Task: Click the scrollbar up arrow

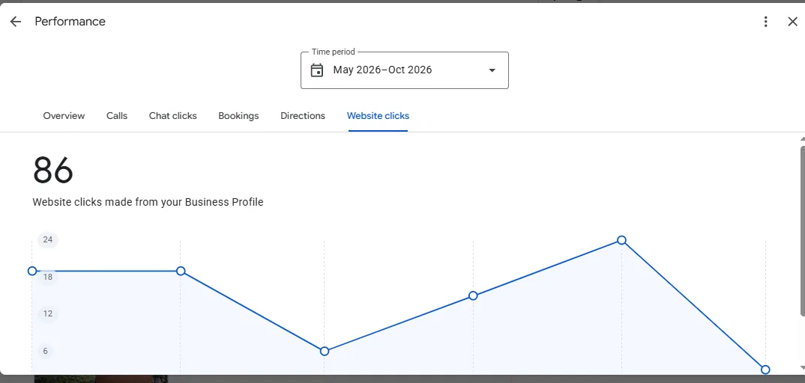Action: click(x=803, y=138)
